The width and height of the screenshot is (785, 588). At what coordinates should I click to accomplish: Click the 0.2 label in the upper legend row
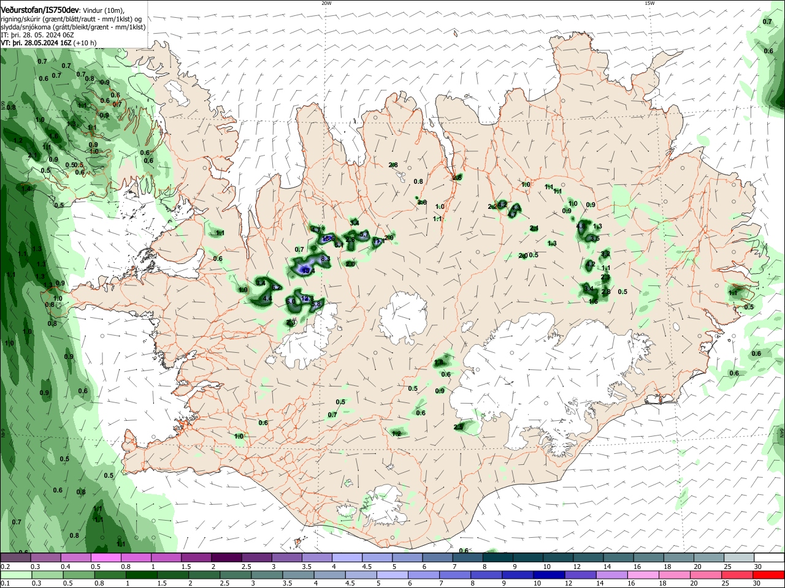(5, 567)
